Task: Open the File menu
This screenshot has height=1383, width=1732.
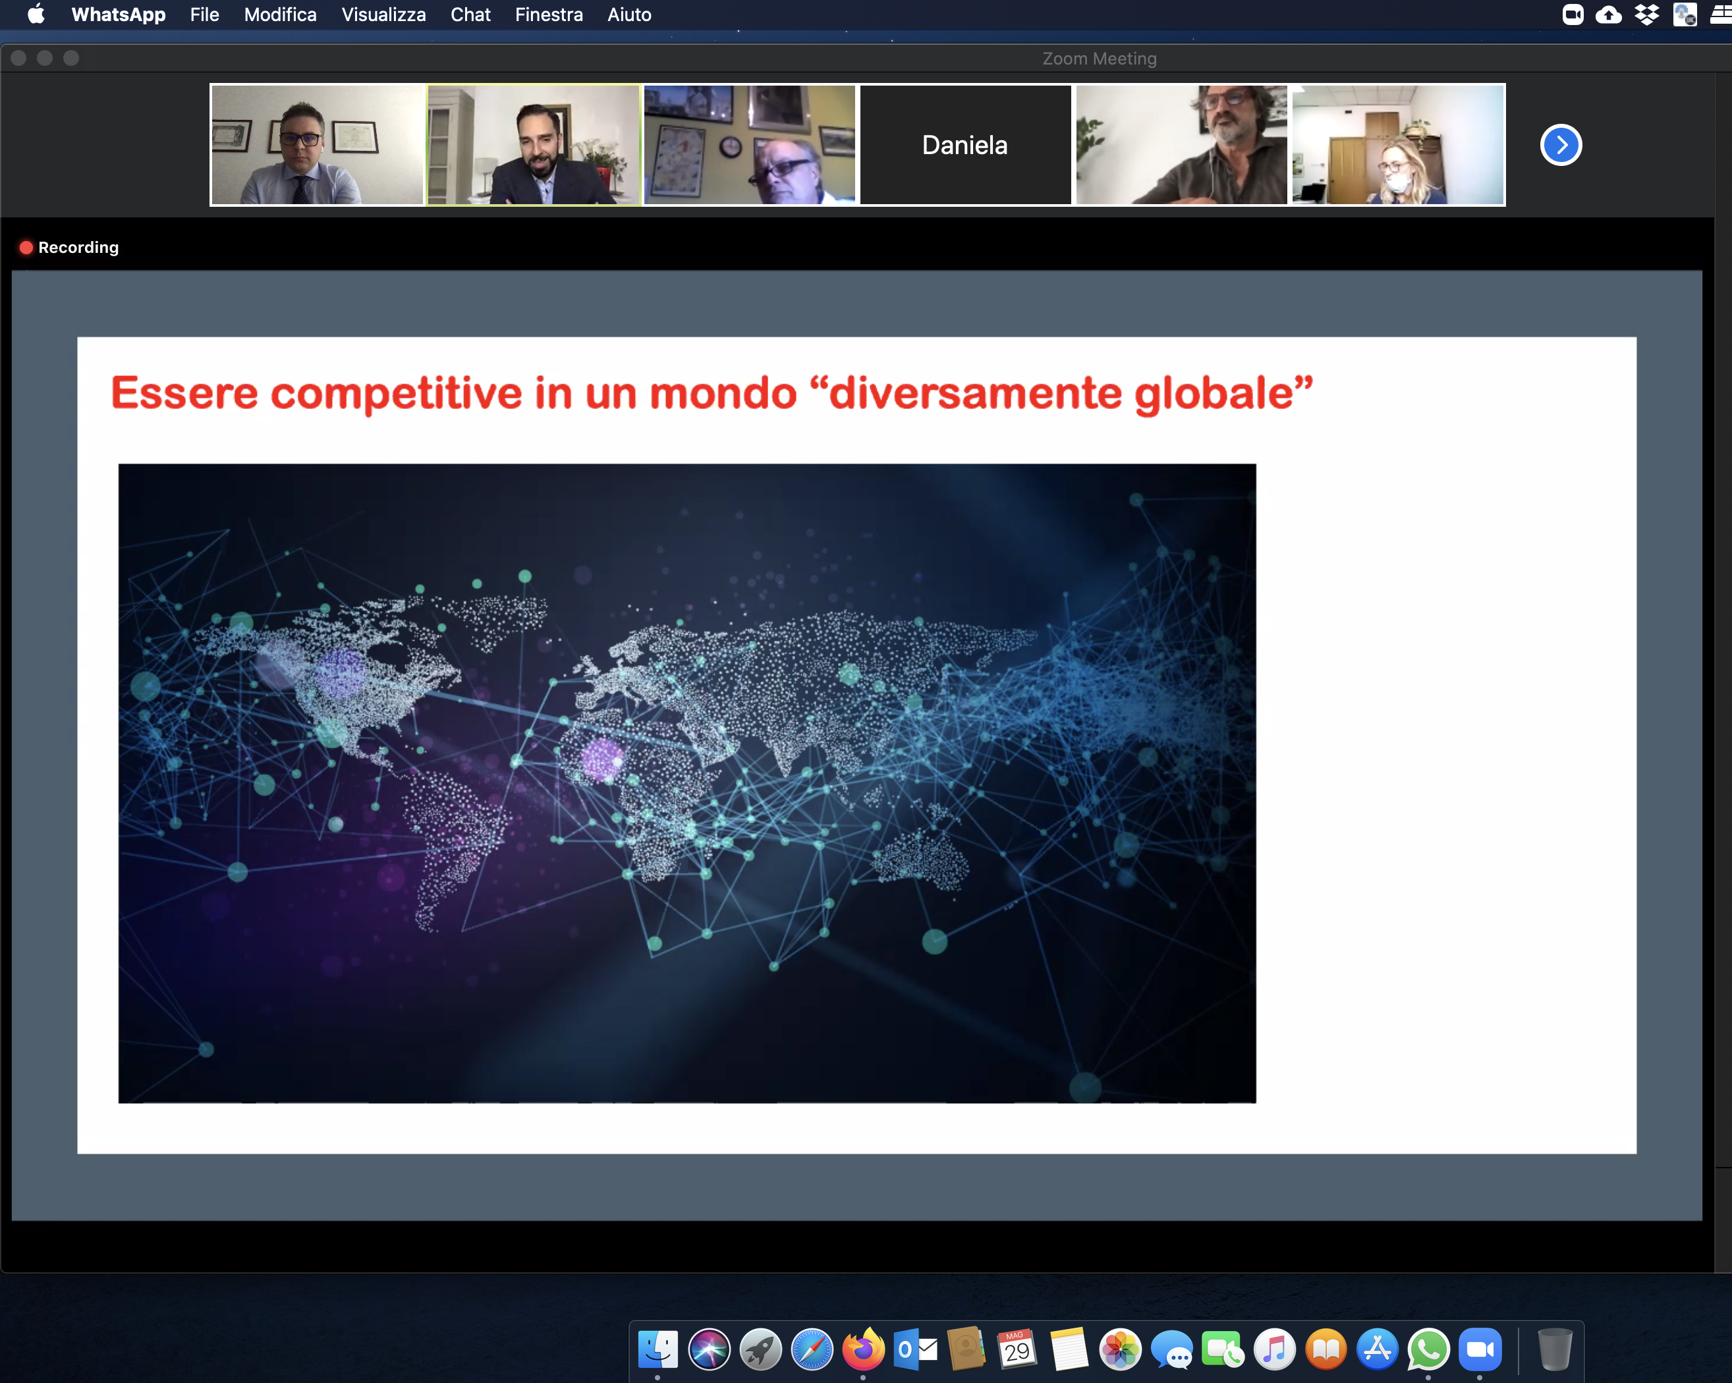Action: click(205, 14)
